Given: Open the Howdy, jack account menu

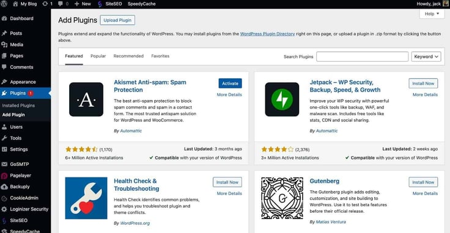Looking at the screenshot, I should click(429, 4).
